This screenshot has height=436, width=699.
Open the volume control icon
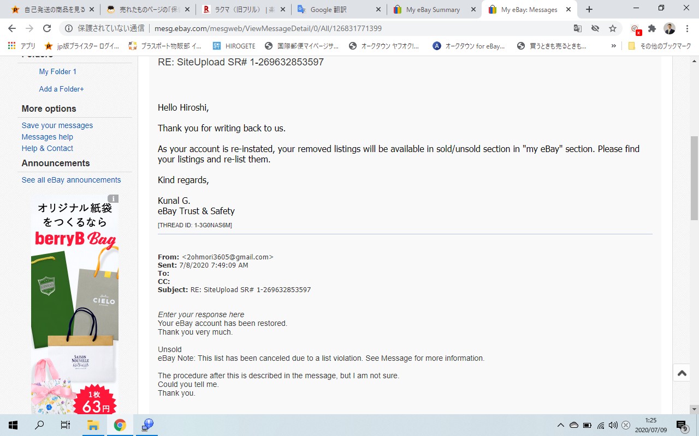click(x=613, y=425)
